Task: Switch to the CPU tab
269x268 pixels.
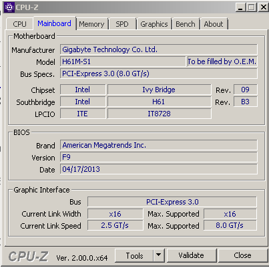Action: click(19, 24)
